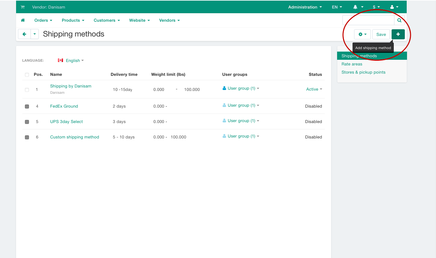Click the plus Add shipping method button
The image size is (436, 258).
click(x=398, y=34)
